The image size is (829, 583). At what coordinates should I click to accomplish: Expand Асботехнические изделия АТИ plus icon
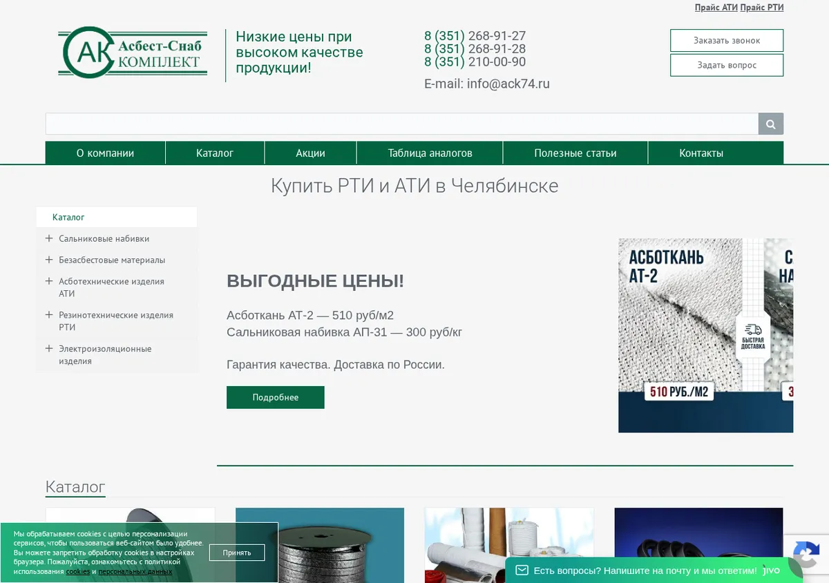(x=49, y=281)
